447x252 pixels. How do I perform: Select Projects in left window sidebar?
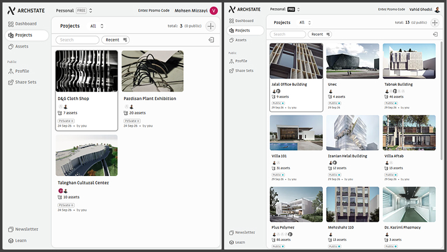[27, 35]
